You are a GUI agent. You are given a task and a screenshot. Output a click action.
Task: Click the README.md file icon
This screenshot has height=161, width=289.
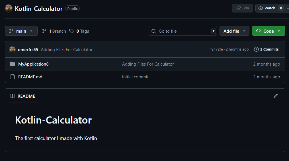click(x=13, y=77)
